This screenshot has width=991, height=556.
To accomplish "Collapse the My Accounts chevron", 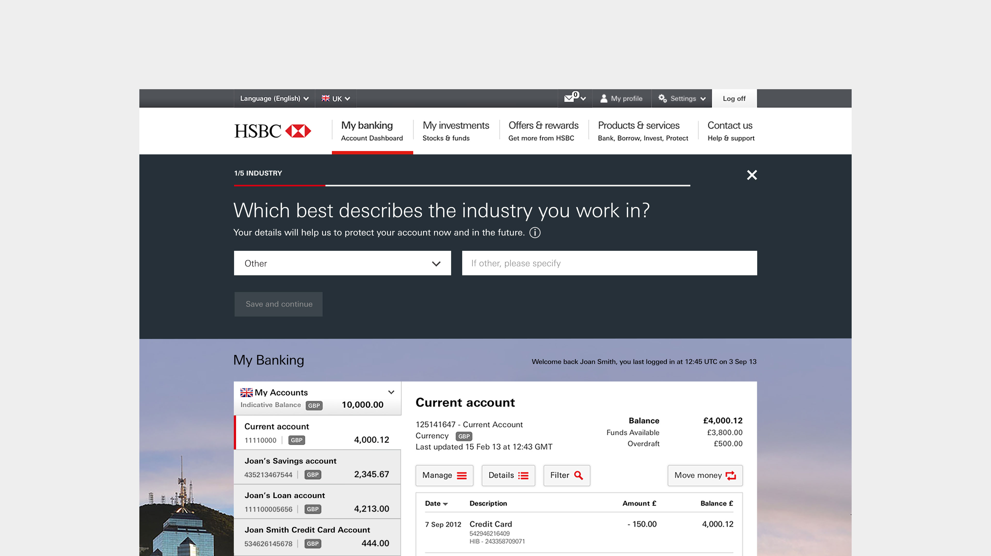I will pyautogui.click(x=391, y=392).
